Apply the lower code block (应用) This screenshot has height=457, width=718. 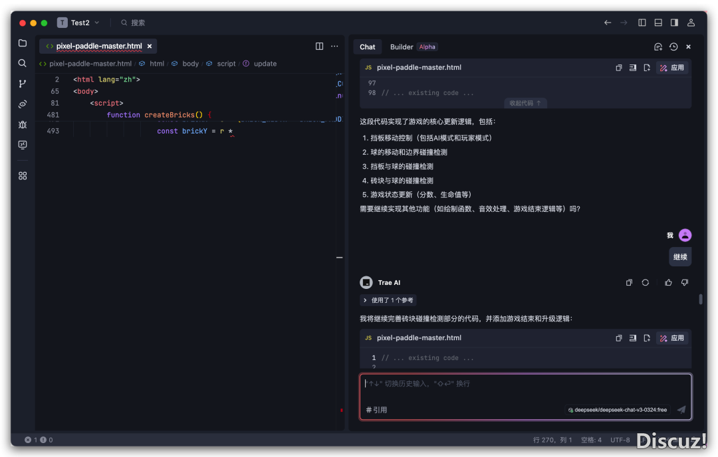671,338
